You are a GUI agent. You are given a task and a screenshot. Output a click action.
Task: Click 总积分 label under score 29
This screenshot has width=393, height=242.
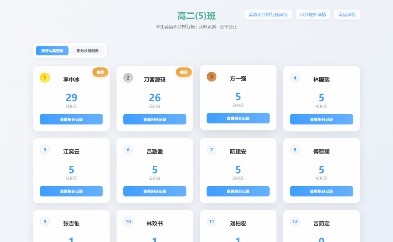pyautogui.click(x=71, y=106)
